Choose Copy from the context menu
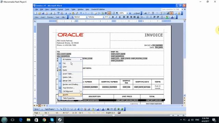 70,67
